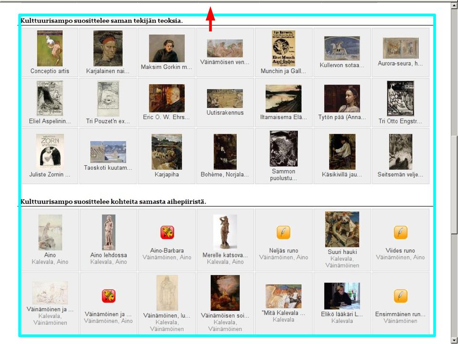Image resolution: width=458 pixels, height=344 pixels.
Task: View the Tri Otto Engstr... ex libris
Action: coord(400,98)
